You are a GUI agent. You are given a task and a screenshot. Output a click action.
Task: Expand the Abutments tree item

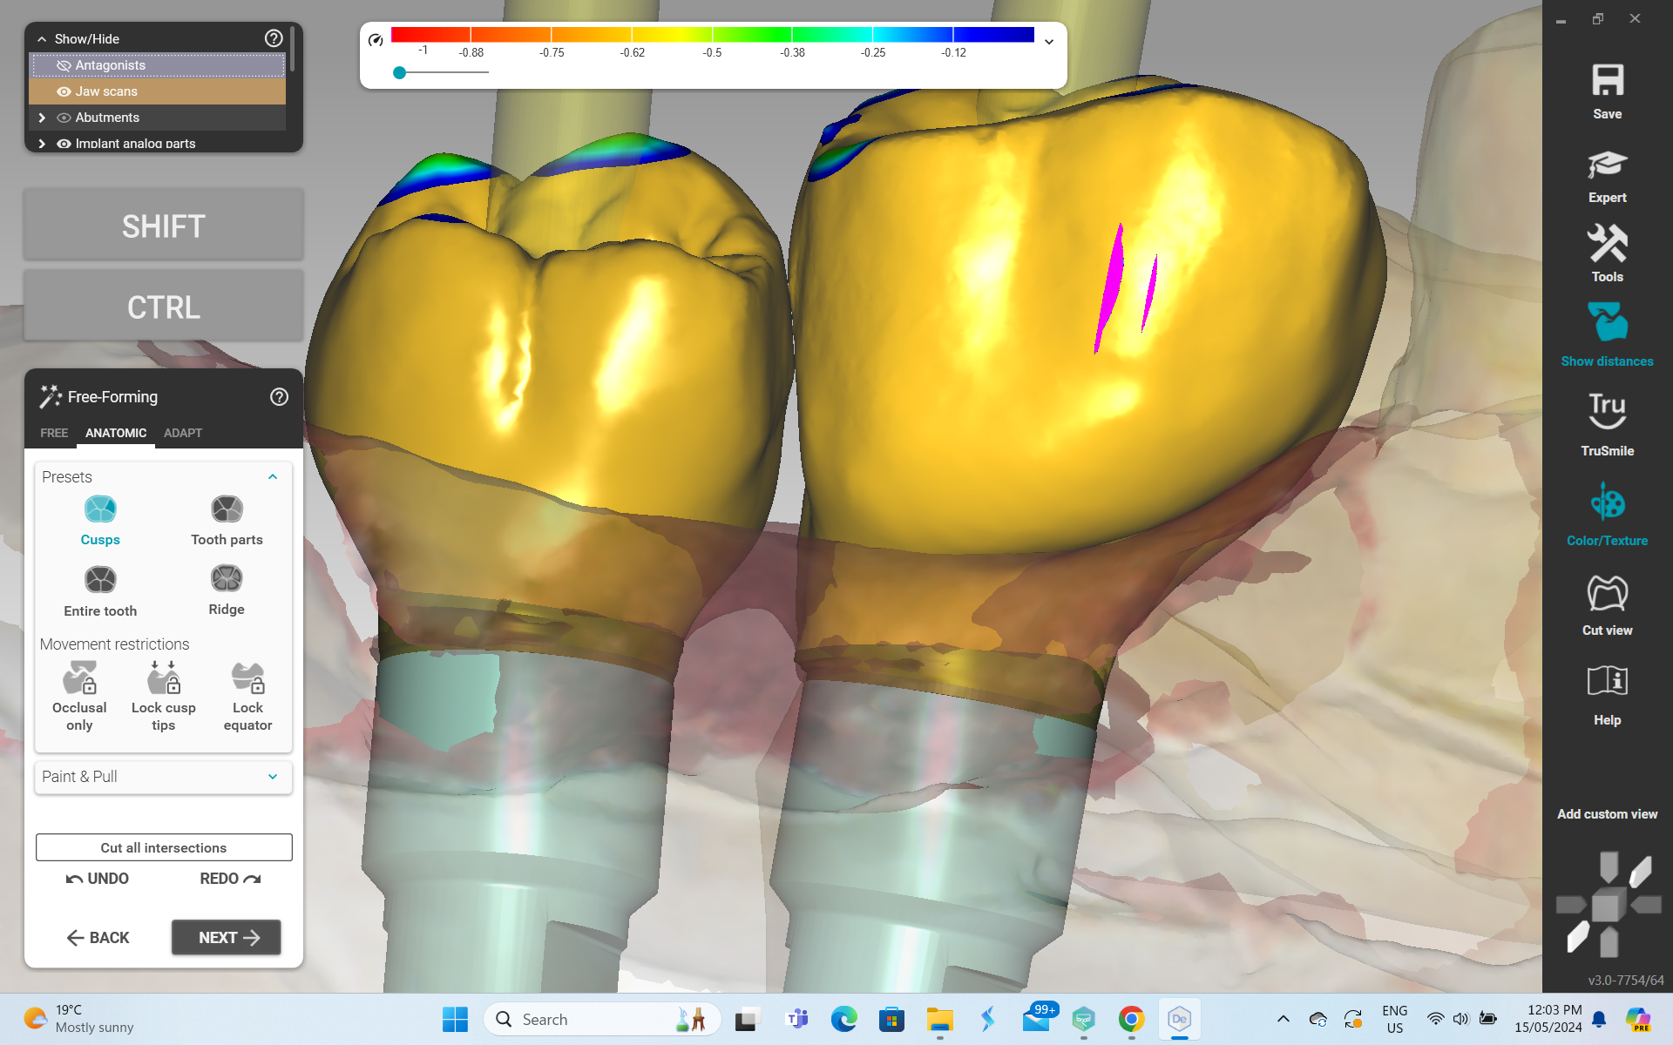[42, 118]
